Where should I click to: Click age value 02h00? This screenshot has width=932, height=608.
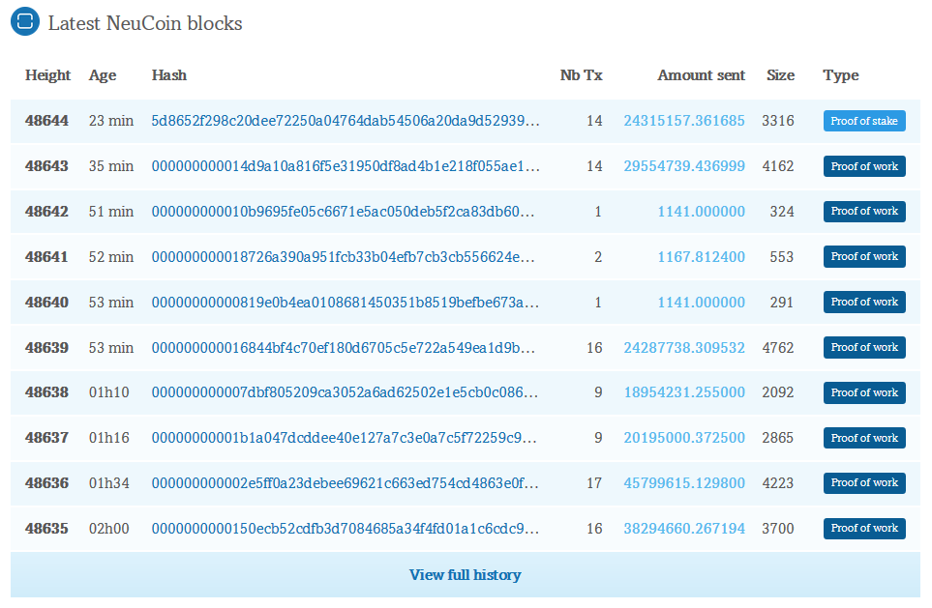coord(108,529)
